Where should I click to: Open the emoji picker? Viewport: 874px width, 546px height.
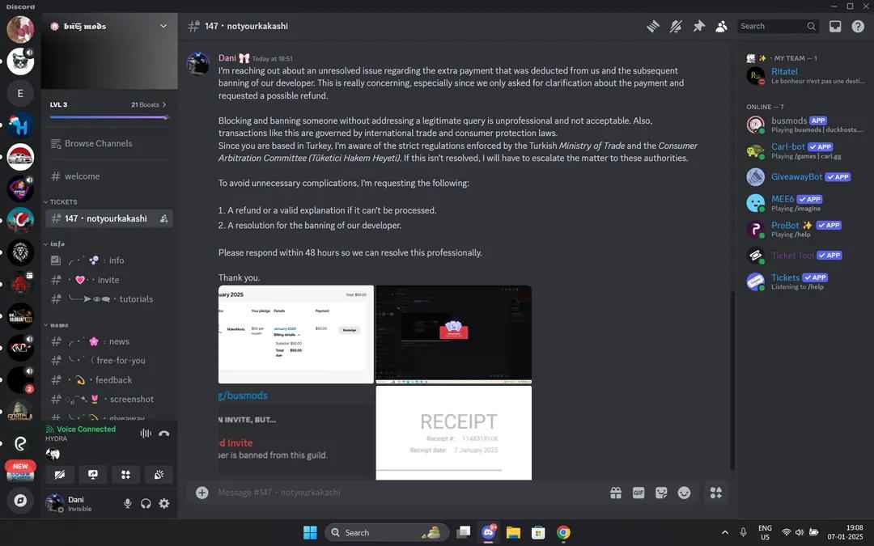684,493
